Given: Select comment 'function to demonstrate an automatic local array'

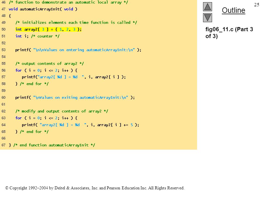Looking at the screenshot, I should (x=68, y=2).
